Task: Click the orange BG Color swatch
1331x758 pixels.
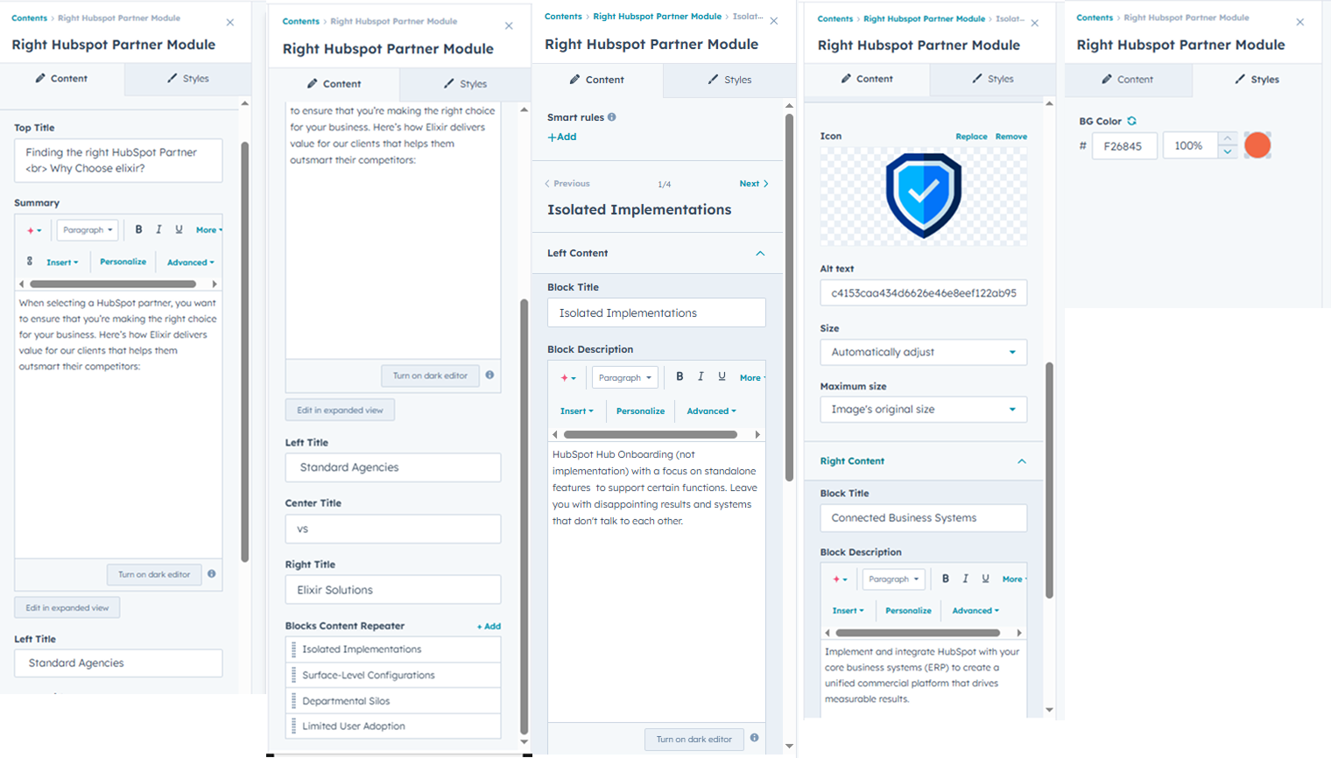Action: click(x=1257, y=145)
